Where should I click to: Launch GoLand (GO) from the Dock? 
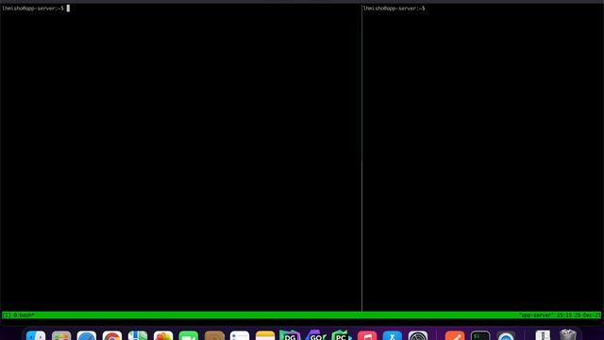click(x=315, y=335)
